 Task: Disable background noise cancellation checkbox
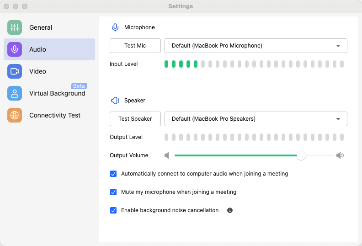(x=114, y=210)
